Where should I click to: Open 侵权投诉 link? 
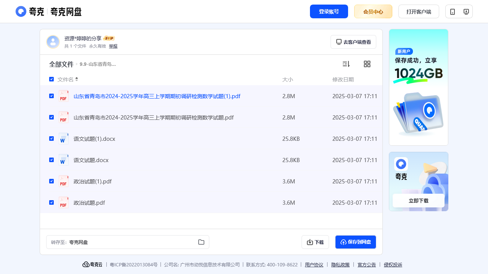coord(393,265)
